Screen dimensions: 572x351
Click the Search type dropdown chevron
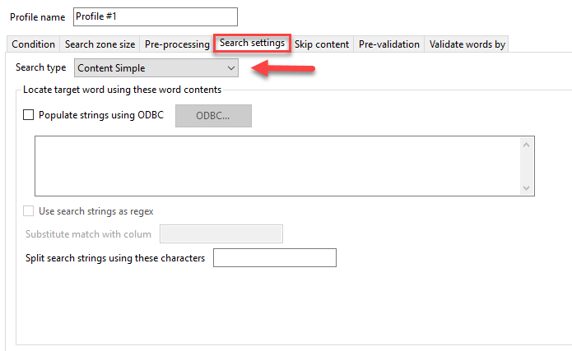pos(230,68)
